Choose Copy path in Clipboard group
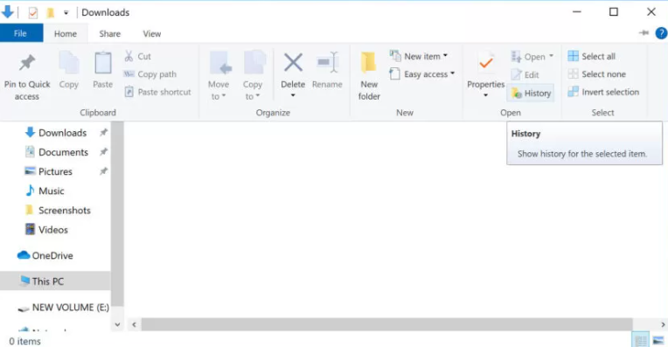This screenshot has width=668, height=347. [150, 74]
